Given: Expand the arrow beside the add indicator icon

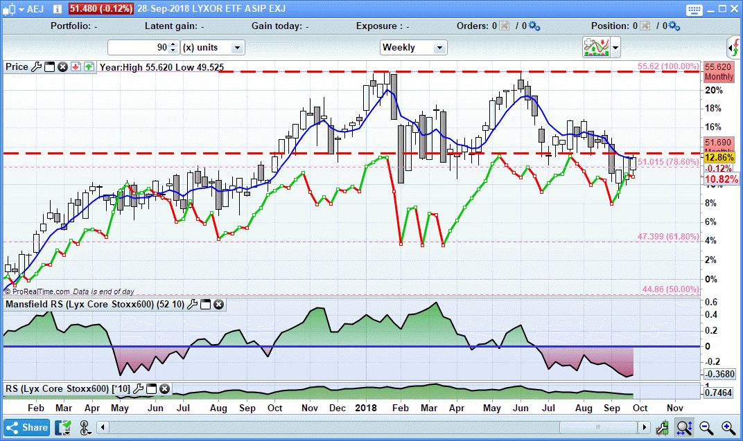Looking at the screenshot, I should coord(615,47).
